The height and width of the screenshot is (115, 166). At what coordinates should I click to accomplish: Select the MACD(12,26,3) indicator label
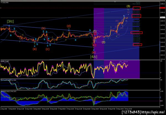point(9,91)
